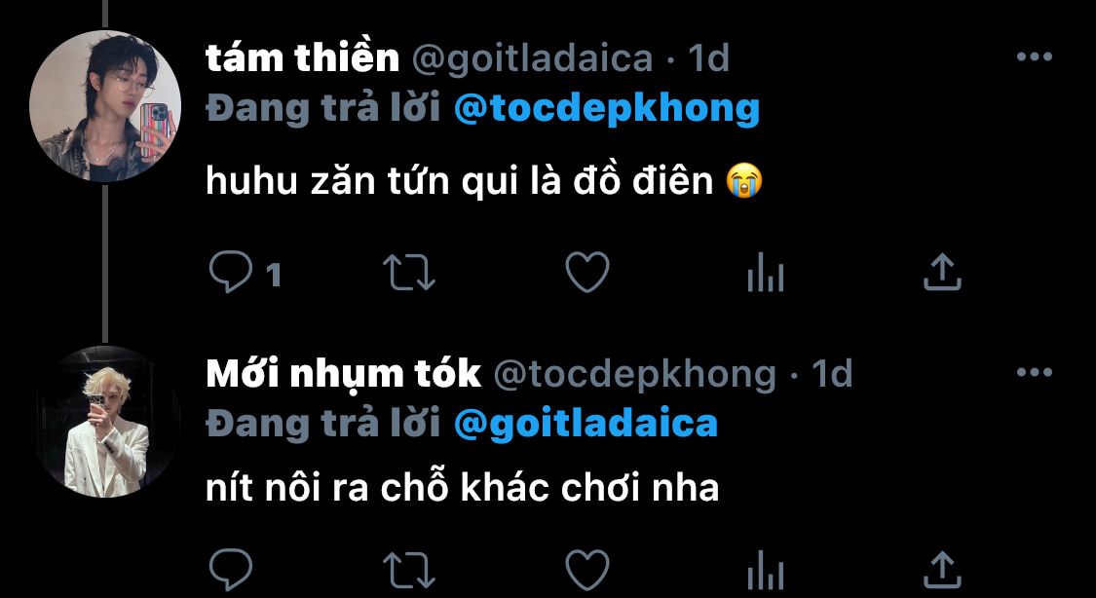This screenshot has height=598, width=1096.
Task: Share Mới nhụm tók's tweet
Action: click(942, 570)
